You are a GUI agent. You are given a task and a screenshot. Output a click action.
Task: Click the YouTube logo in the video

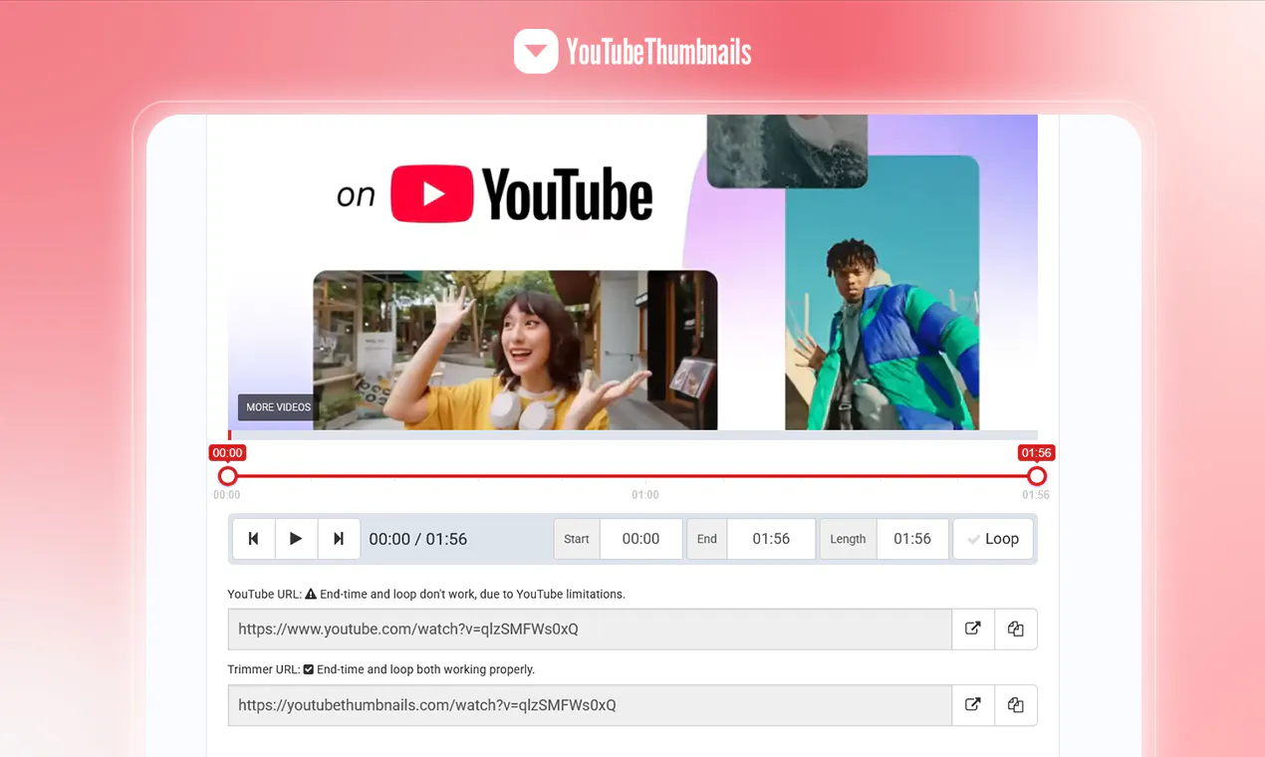(x=522, y=193)
